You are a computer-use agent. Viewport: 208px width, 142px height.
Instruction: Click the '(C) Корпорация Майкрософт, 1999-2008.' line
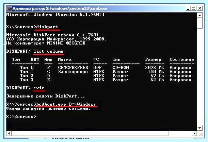pos(57,39)
